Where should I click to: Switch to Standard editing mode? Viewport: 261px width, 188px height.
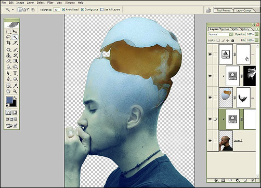pyautogui.click(x=8, y=113)
